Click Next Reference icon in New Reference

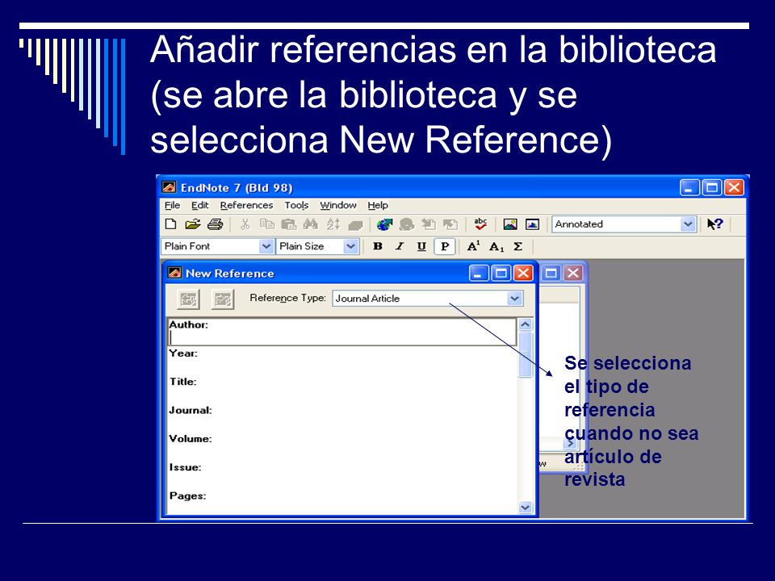pos(223,299)
